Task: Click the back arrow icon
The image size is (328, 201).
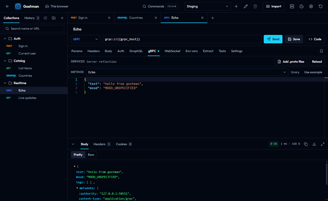Action: point(7,6)
